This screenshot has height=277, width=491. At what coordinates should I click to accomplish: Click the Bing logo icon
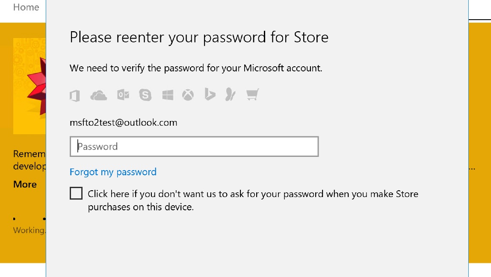click(x=210, y=94)
